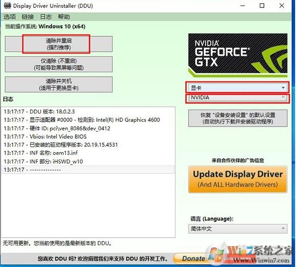297x267 pixels.
Task: Select the dashed separator log line
Action: pyautogui.click(x=88, y=169)
